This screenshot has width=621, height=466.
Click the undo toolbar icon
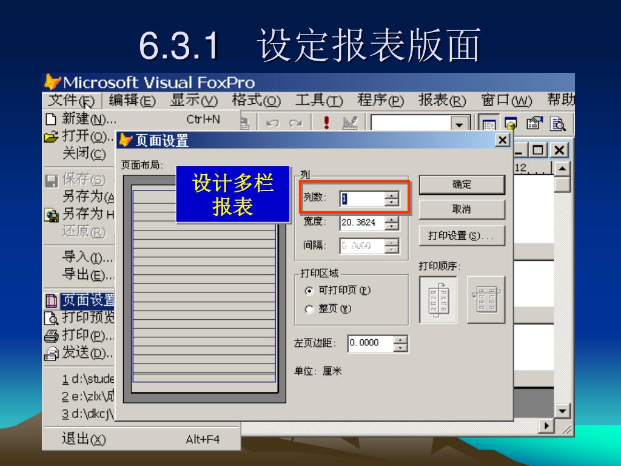pos(272,123)
